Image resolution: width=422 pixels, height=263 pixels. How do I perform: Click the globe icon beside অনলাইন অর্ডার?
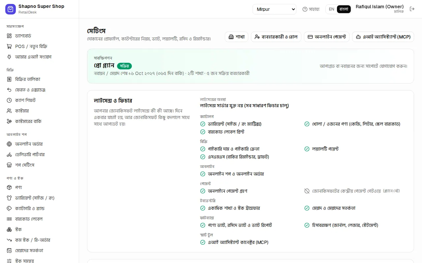(9, 144)
